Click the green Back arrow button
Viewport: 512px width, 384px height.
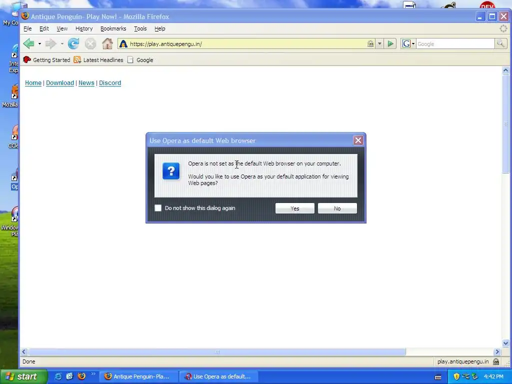[28, 43]
